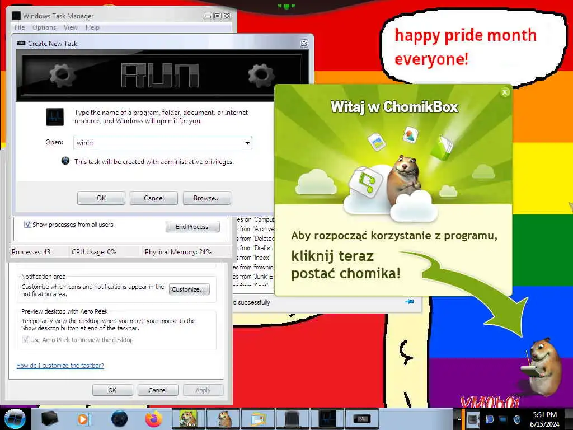Close the ChomikBox welcome popup
Viewport: 573px width, 430px height.
tap(505, 92)
